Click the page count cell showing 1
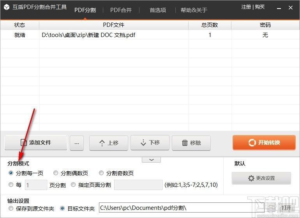Image resolution: width=300 pixels, height=218 pixels. click(210, 35)
